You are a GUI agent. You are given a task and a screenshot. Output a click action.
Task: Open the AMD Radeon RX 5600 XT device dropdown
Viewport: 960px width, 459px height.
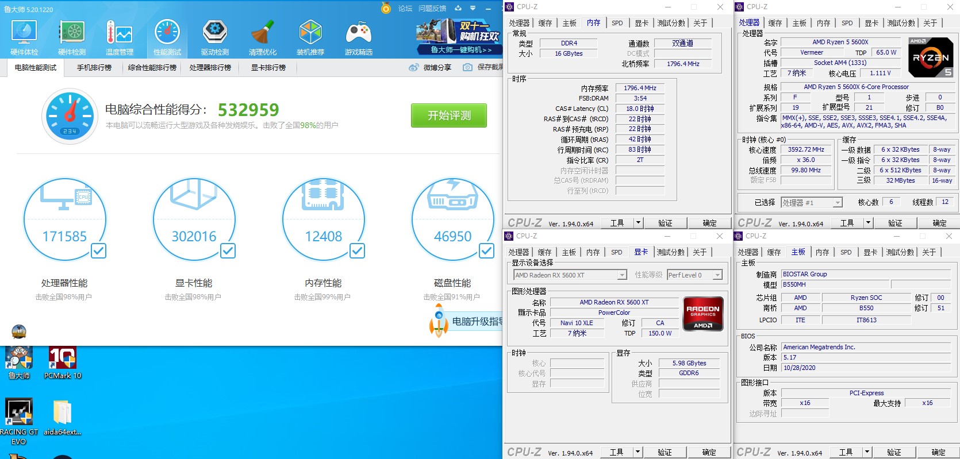pyautogui.click(x=622, y=275)
